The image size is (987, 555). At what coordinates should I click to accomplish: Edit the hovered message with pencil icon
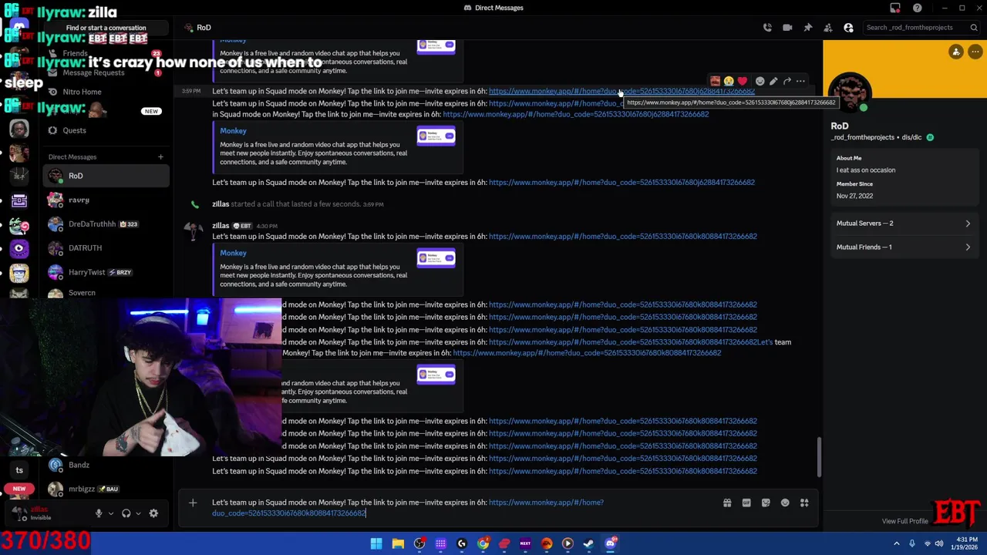(x=773, y=81)
